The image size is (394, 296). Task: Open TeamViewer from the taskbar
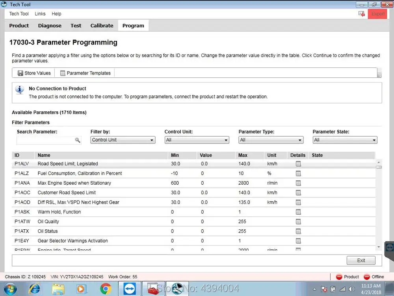(128, 289)
